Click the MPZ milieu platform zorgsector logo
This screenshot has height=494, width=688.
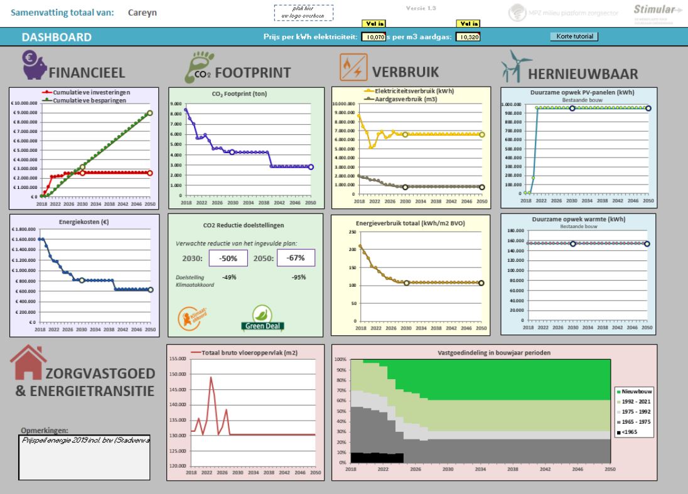coord(564,13)
